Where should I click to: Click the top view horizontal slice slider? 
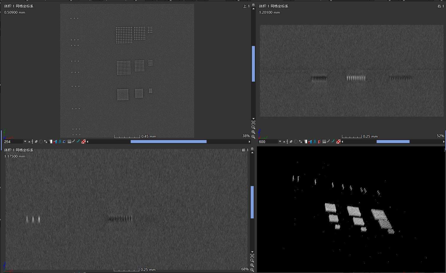click(x=169, y=142)
